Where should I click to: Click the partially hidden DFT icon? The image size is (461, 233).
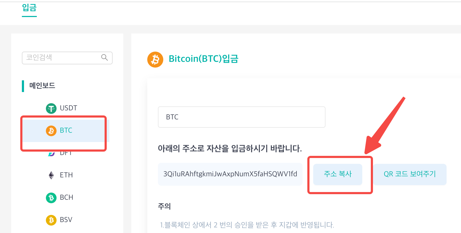pos(51,154)
